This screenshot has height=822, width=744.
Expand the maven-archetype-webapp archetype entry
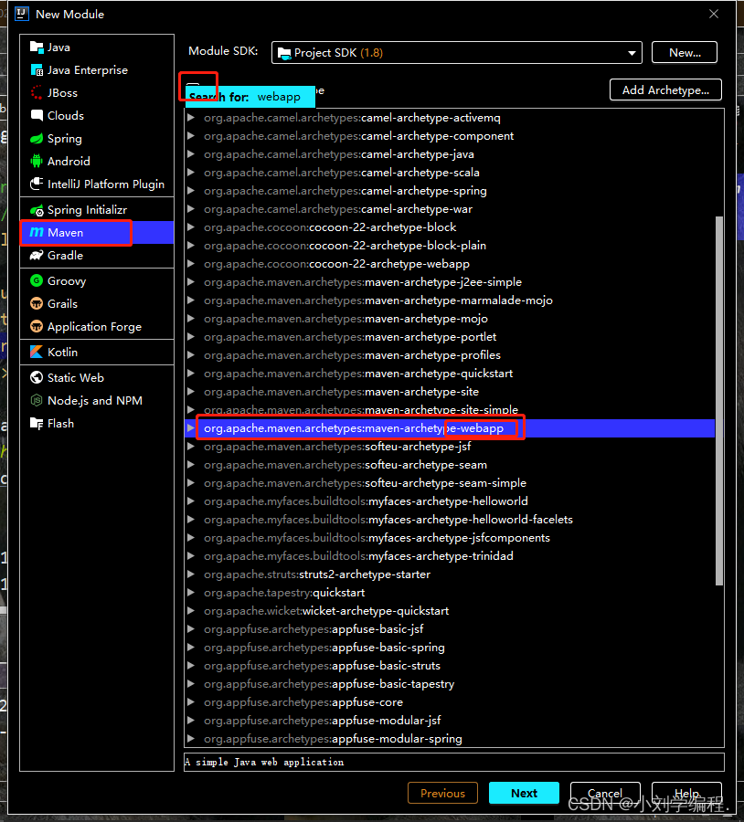pyautogui.click(x=192, y=427)
